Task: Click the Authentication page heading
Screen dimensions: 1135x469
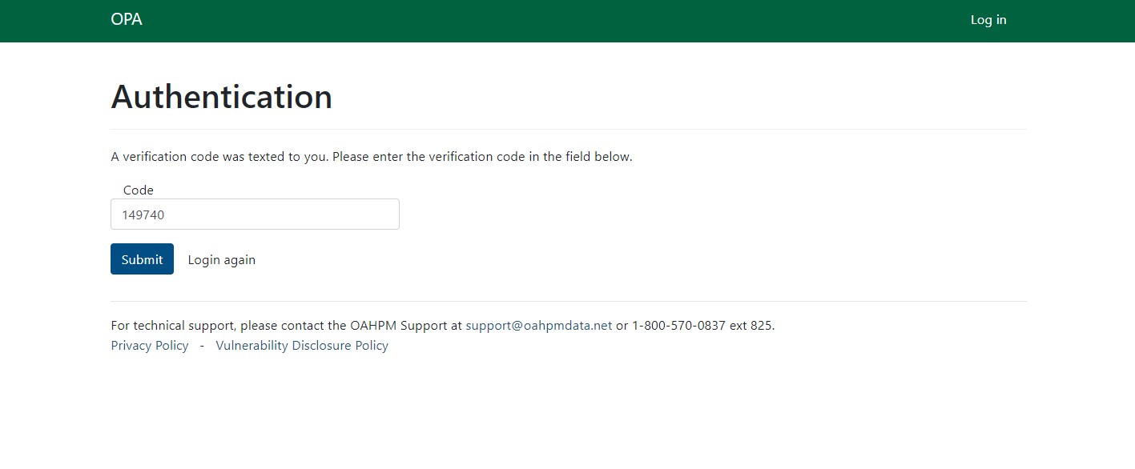Action: click(x=221, y=97)
